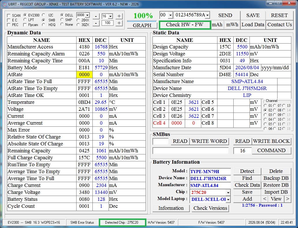This screenshot has width=298, height=228.
Task: Click the WRITE WORD button
Action: pyautogui.click(x=209, y=141)
